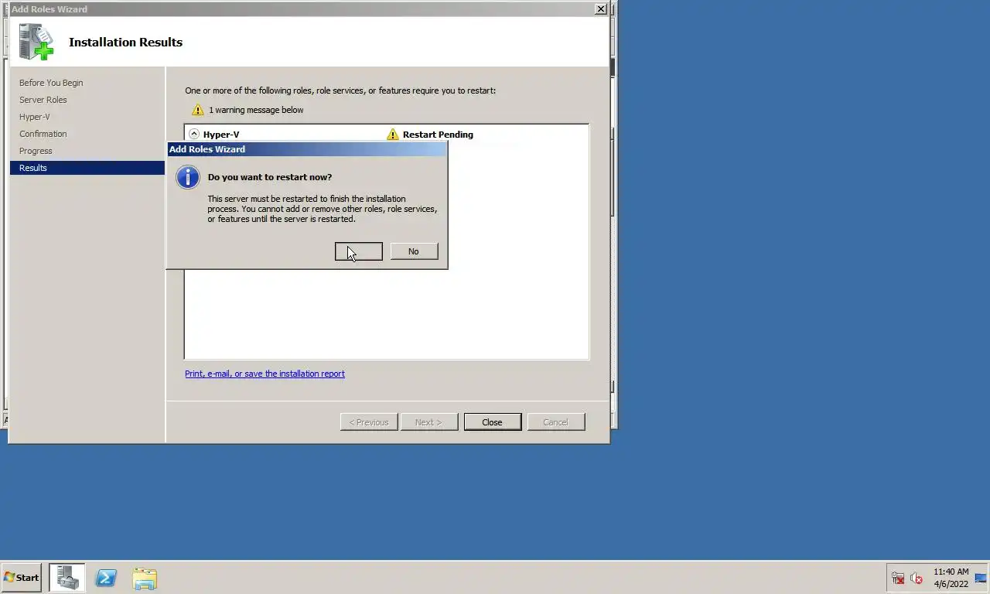The width and height of the screenshot is (990, 594).
Task: Open Server Manager from the taskbar
Action: 67,578
